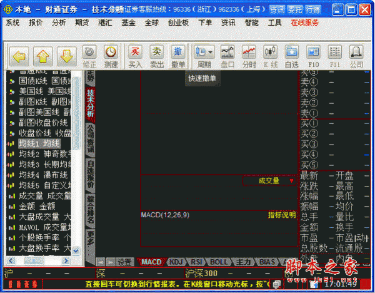Open the 报价 menu
Image resolution: width=375 pixels, height=293 pixels.
click(x=36, y=23)
